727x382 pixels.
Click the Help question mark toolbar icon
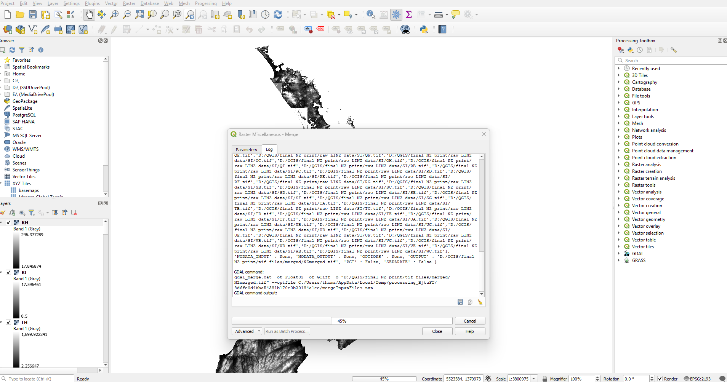pos(442,29)
